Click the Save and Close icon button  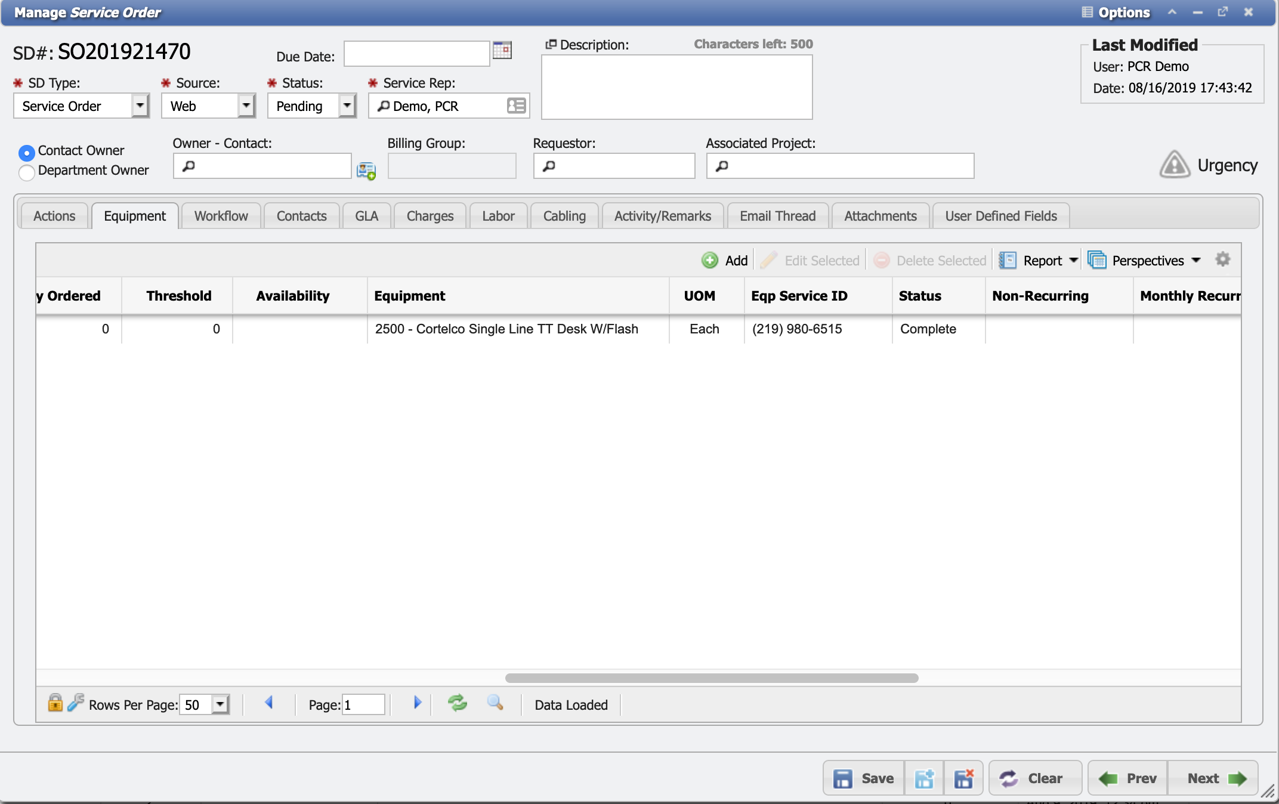click(963, 778)
